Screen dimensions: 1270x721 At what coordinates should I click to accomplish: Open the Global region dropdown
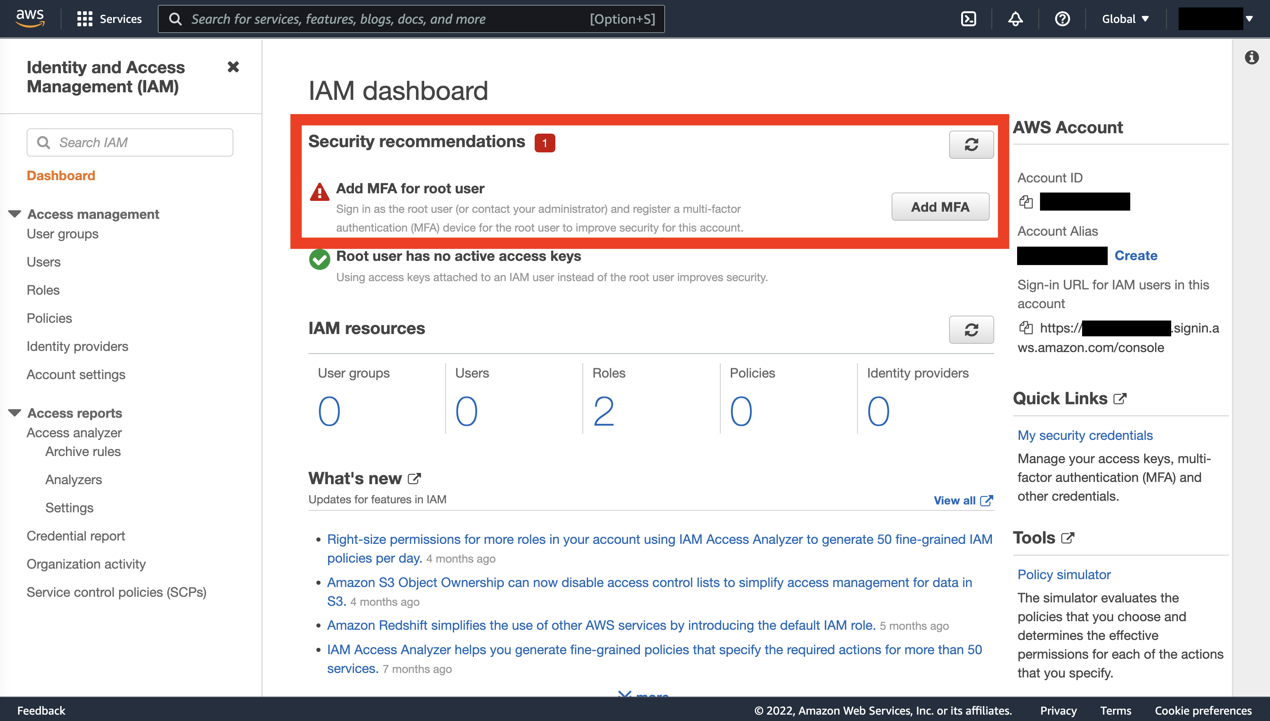[x=1125, y=19]
